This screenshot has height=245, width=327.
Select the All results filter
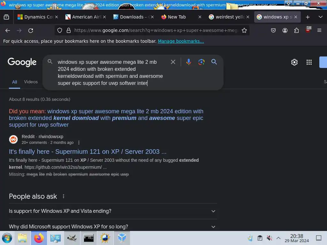coord(14,82)
